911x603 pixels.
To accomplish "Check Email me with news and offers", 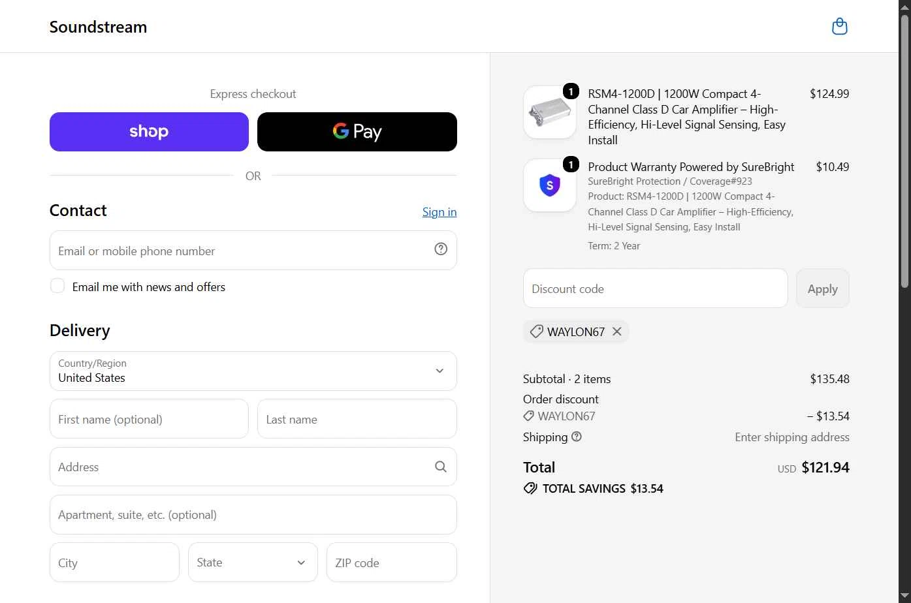I will pyautogui.click(x=57, y=286).
